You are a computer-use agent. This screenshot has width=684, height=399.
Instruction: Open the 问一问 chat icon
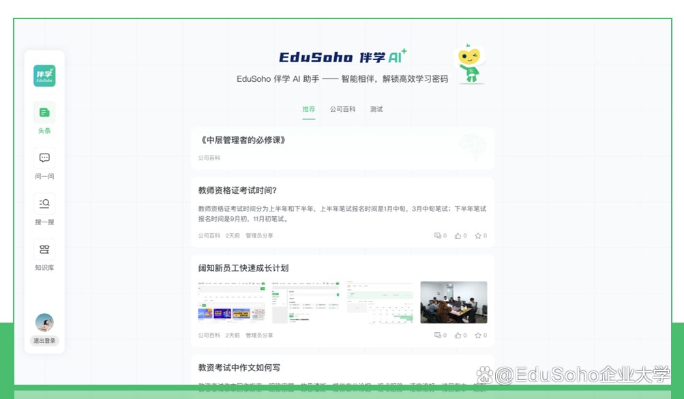point(44,158)
